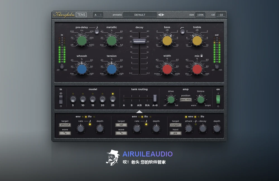The image size is (279, 181).
Task: Click the amp drive knob
Action: tap(171, 100)
